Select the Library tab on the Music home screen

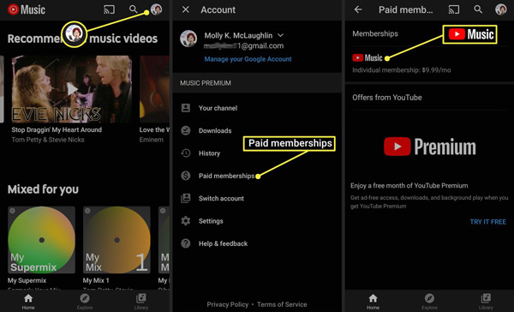pyautogui.click(x=141, y=301)
